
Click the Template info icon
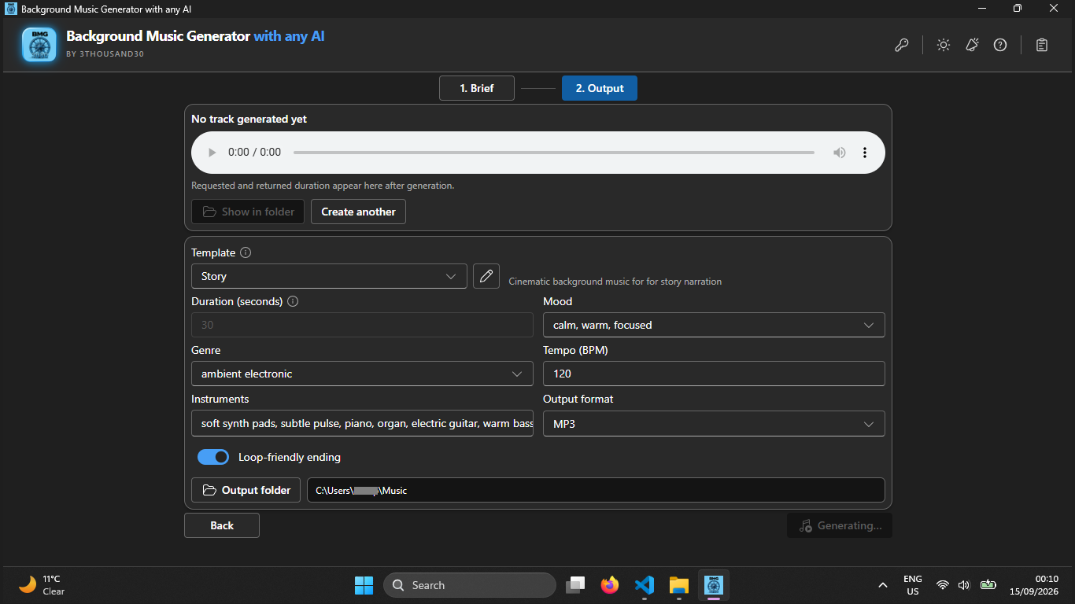pyautogui.click(x=246, y=252)
